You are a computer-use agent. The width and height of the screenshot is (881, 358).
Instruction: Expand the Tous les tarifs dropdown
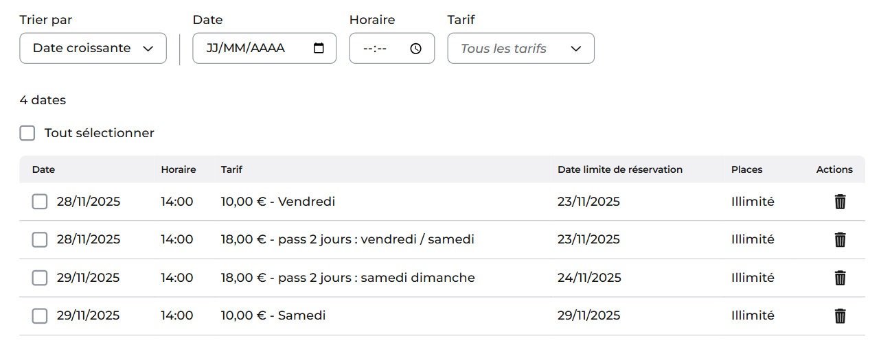tap(520, 48)
